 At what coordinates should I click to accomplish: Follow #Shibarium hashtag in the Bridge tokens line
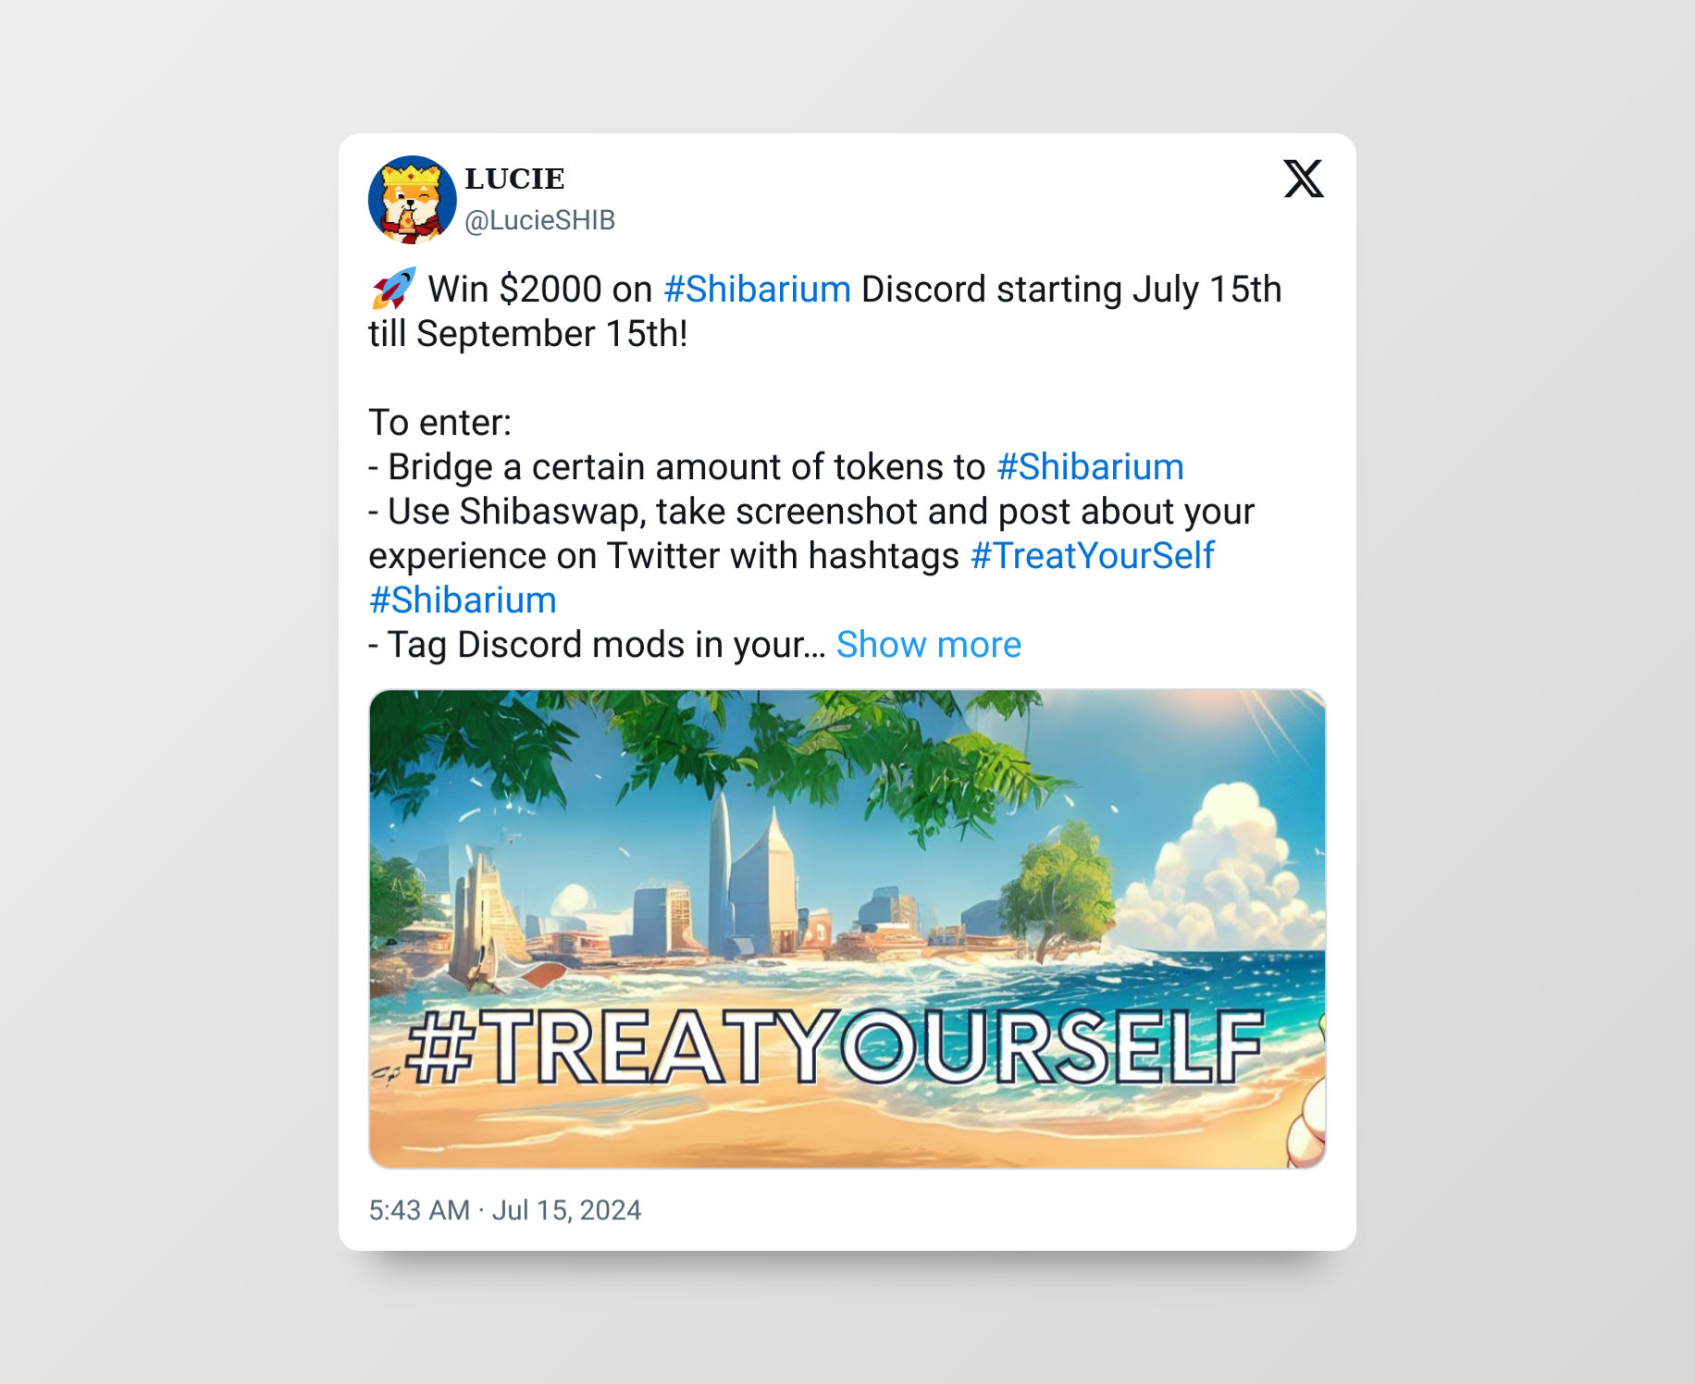[1090, 466]
